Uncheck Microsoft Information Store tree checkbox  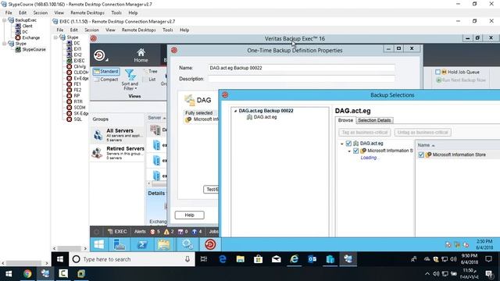coord(356,151)
